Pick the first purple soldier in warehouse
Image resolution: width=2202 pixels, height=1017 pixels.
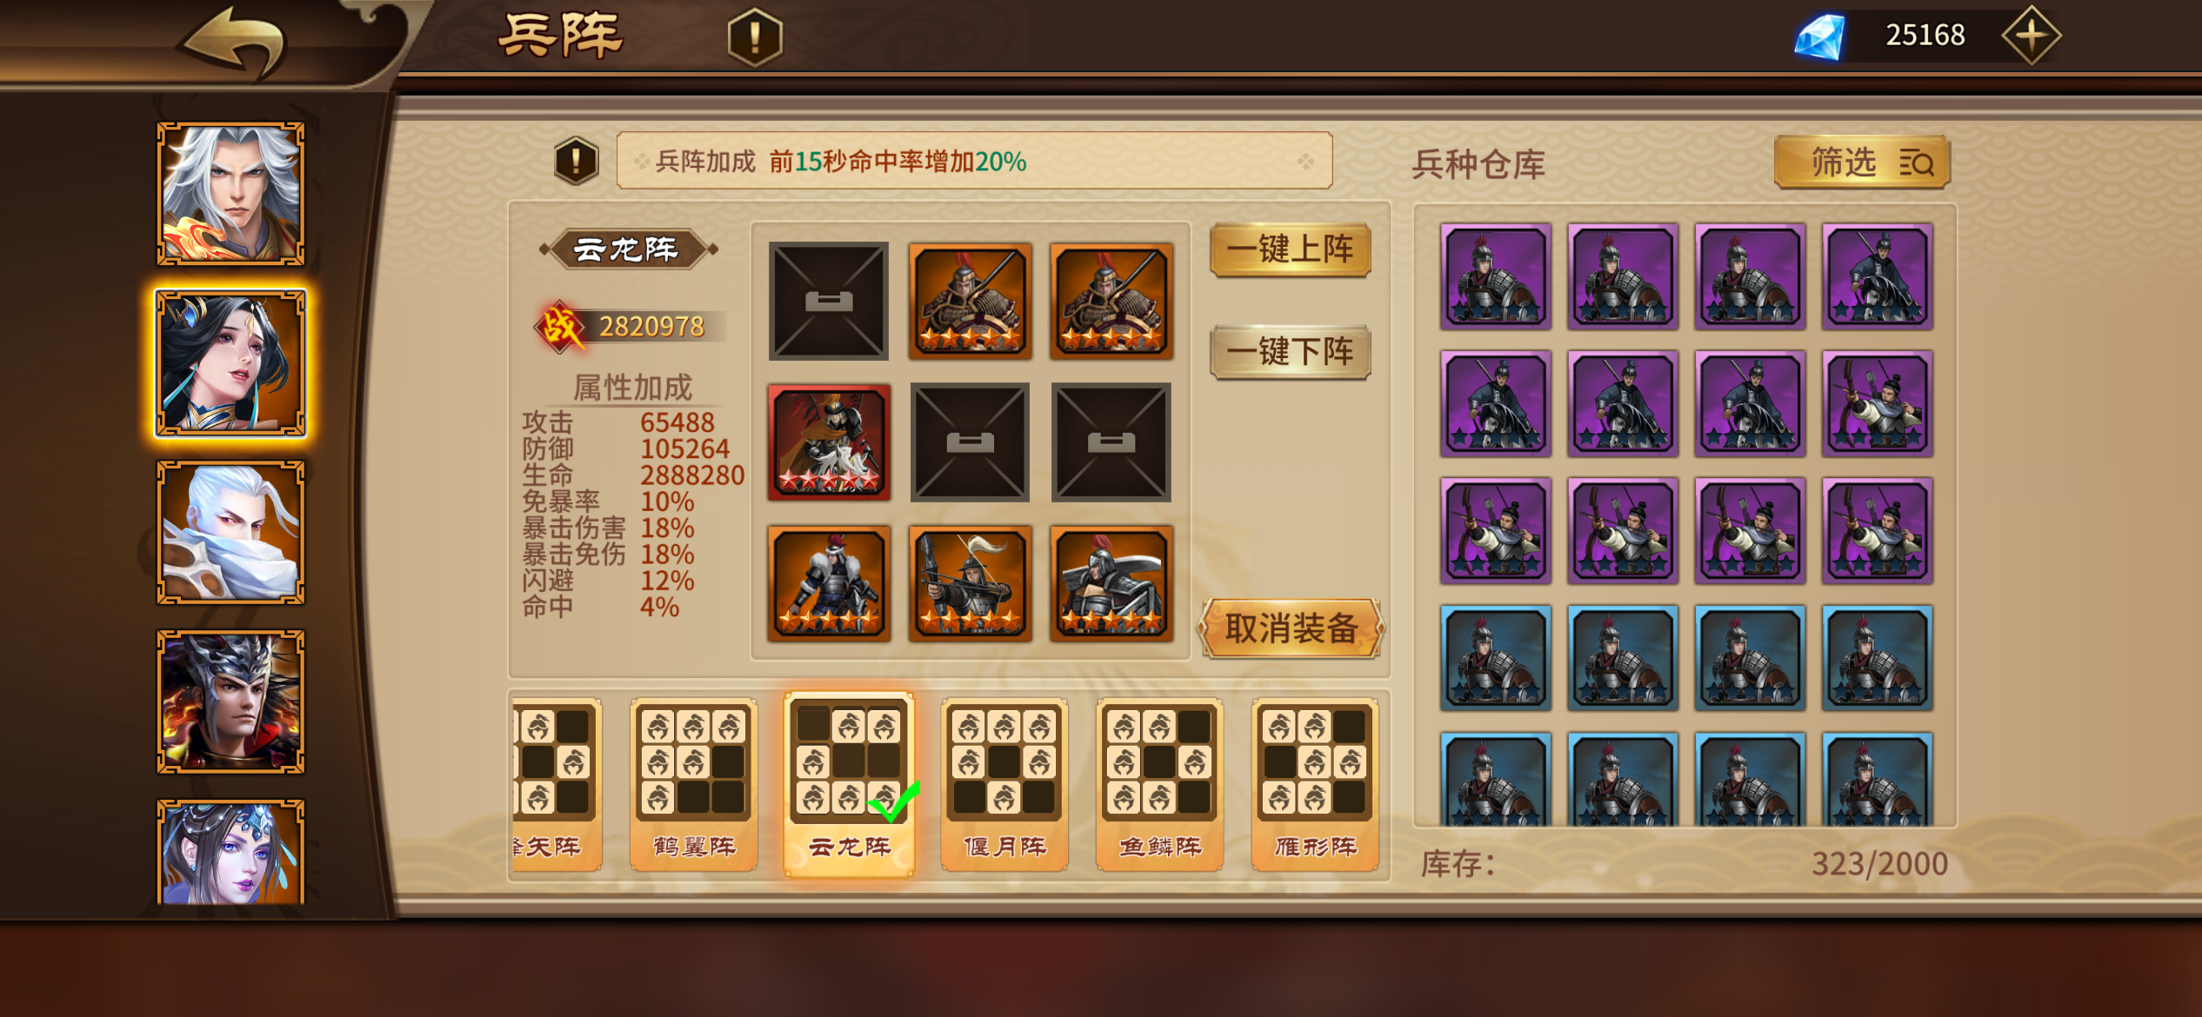pyautogui.click(x=1496, y=276)
